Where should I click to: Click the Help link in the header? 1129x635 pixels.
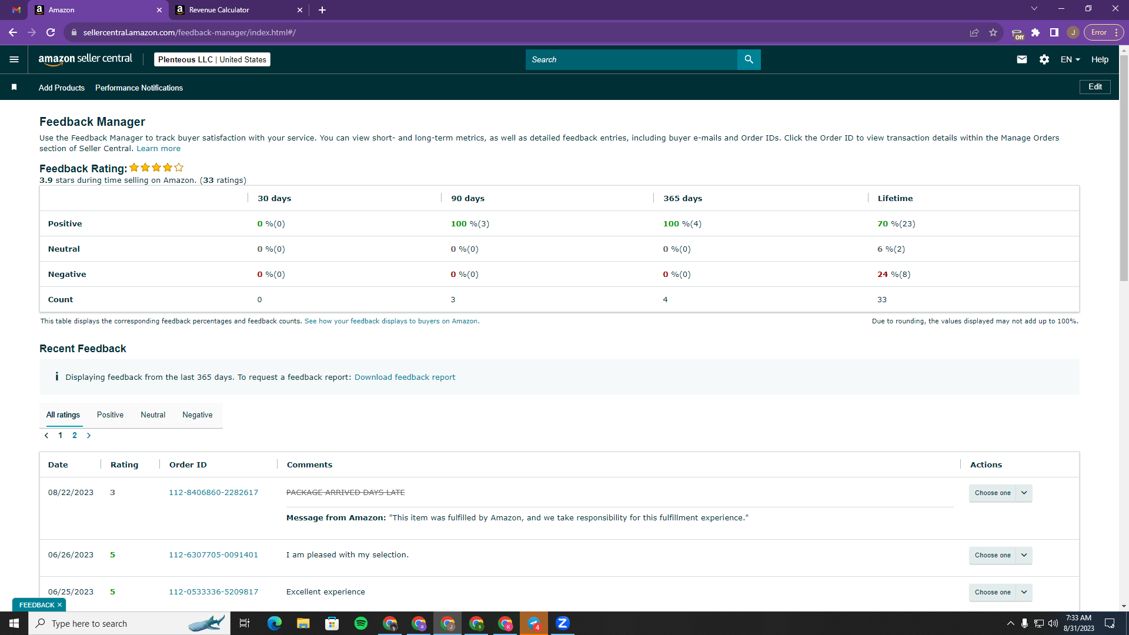pos(1100,59)
